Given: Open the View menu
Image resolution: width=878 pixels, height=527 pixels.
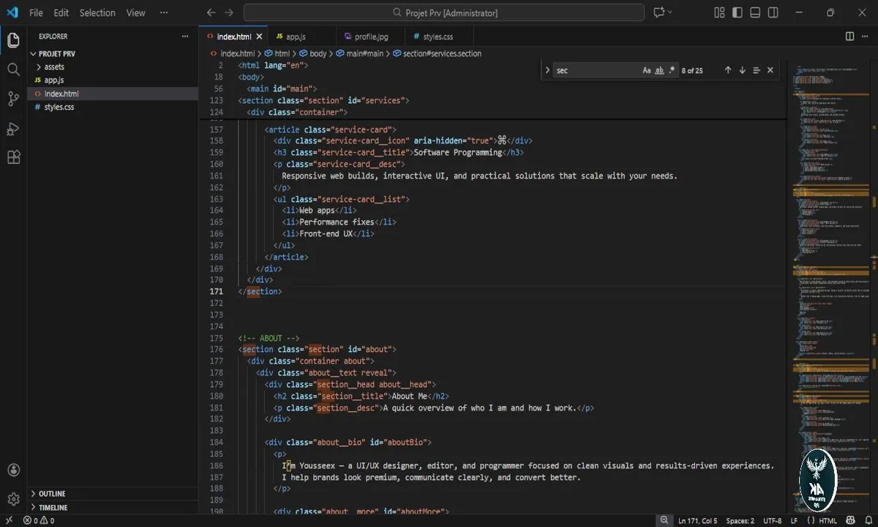Looking at the screenshot, I should click(135, 12).
